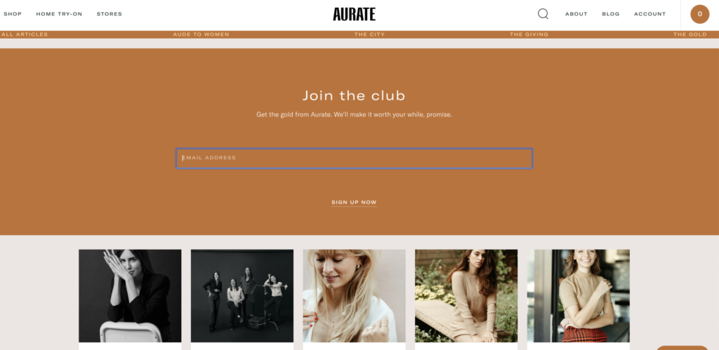Open the cart bubble showing 0
The image size is (719, 350).
pyautogui.click(x=700, y=14)
